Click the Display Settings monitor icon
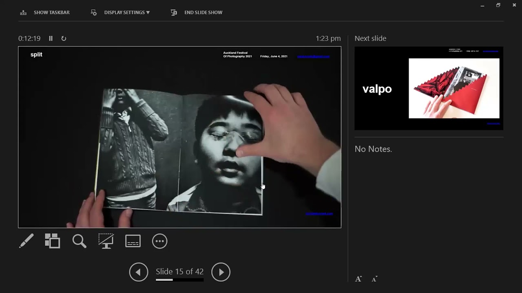Screen dimensions: 522x293 [94, 13]
